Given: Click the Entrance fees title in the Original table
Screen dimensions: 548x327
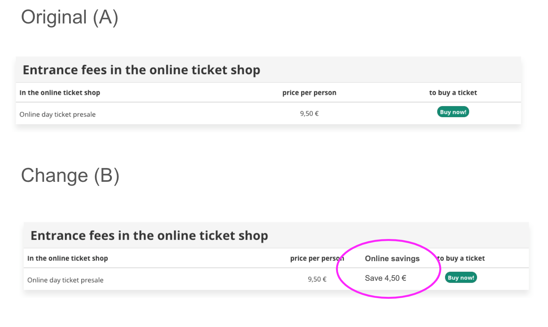Looking at the screenshot, I should 141,70.
